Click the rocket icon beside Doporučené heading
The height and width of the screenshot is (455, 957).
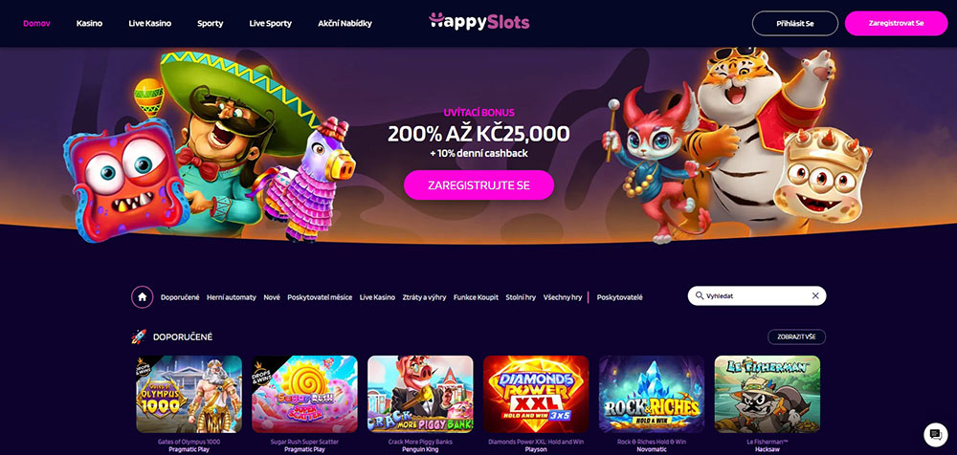point(139,336)
